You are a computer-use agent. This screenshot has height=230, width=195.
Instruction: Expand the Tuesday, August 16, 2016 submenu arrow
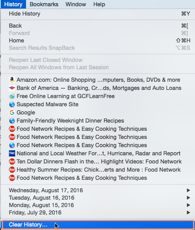(x=188, y=198)
